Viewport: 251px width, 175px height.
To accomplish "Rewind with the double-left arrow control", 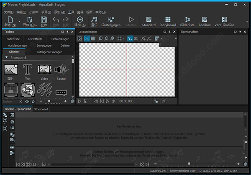I will point(96,101).
